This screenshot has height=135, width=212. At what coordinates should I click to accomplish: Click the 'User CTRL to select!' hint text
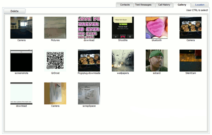(x=197, y=10)
